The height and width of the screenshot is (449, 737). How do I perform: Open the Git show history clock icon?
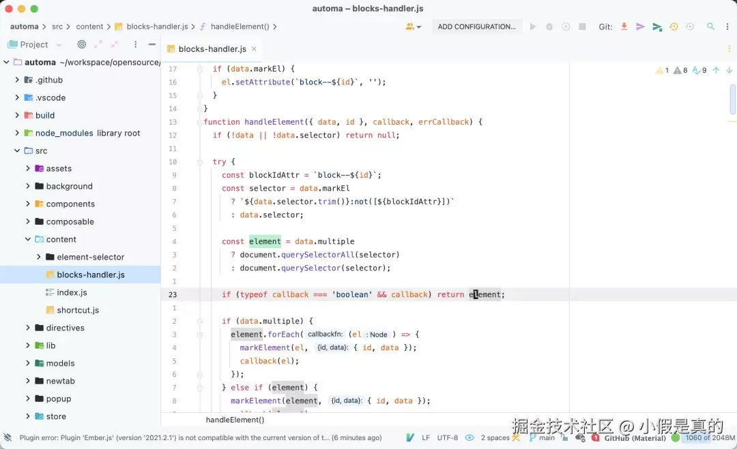[x=674, y=27]
